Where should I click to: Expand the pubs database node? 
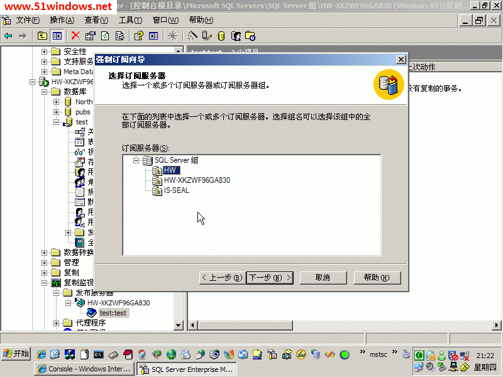(x=56, y=112)
